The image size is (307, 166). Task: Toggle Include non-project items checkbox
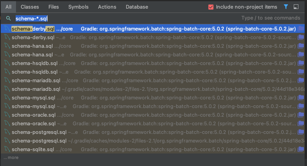tap(211, 7)
